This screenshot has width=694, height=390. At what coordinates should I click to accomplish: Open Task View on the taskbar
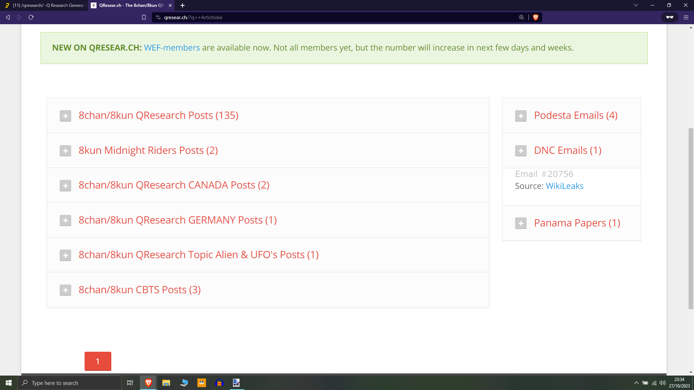point(130,383)
